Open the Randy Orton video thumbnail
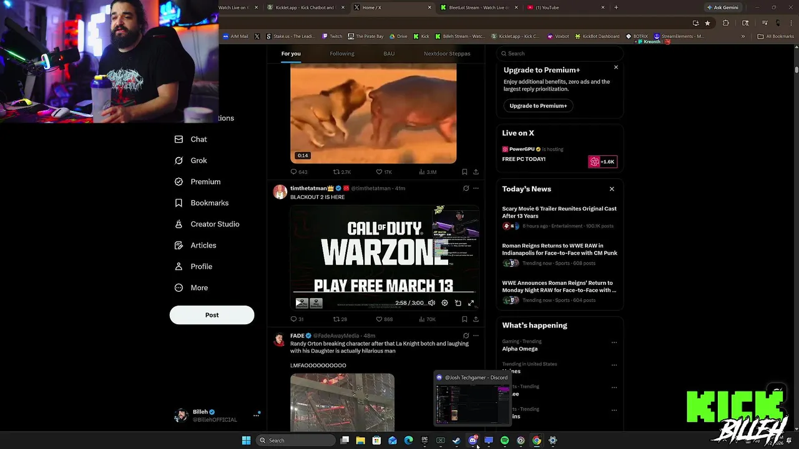 coord(342,402)
